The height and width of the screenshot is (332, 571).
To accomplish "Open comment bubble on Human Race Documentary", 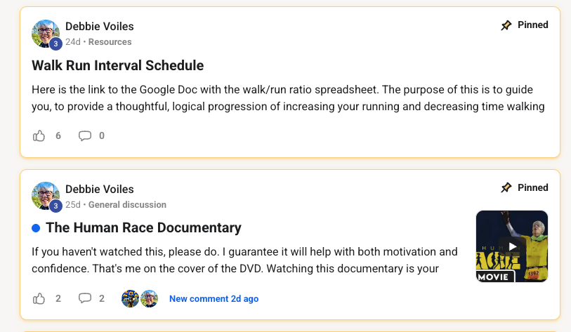I will tap(85, 298).
